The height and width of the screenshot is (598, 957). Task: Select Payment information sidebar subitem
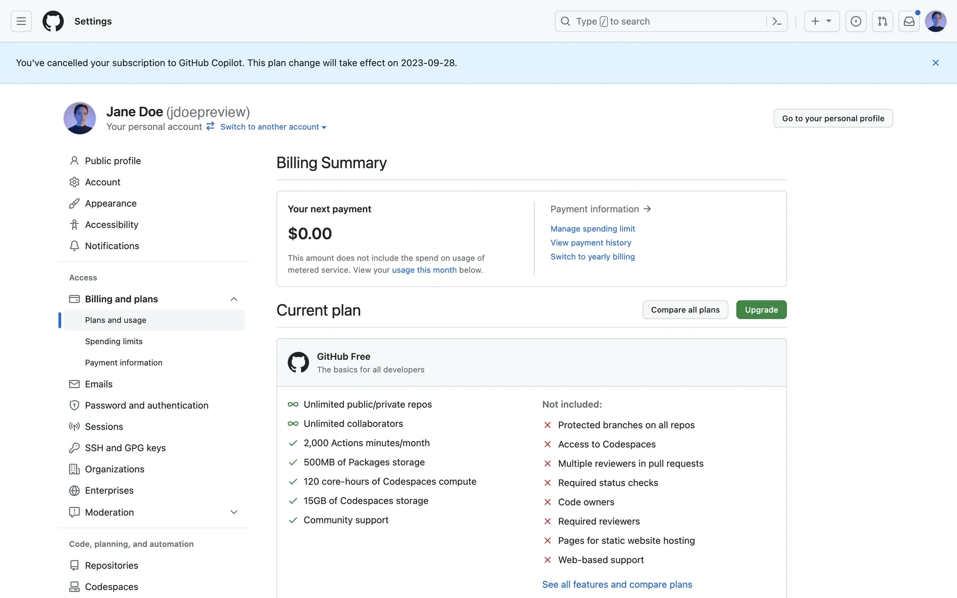point(154,363)
